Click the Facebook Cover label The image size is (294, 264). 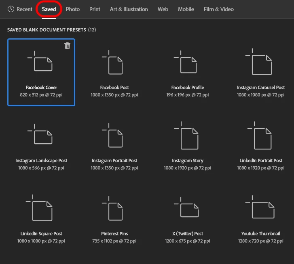tap(41, 88)
